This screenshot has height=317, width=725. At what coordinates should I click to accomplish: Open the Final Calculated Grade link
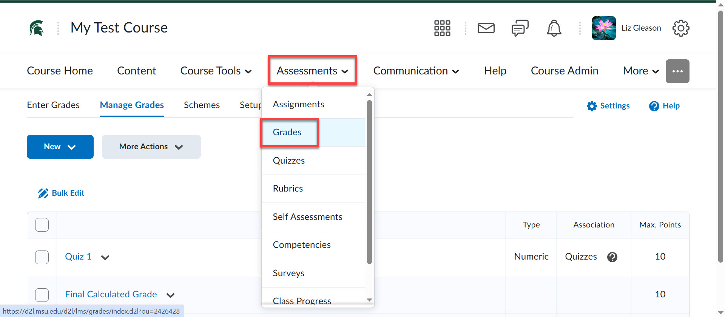pos(111,294)
